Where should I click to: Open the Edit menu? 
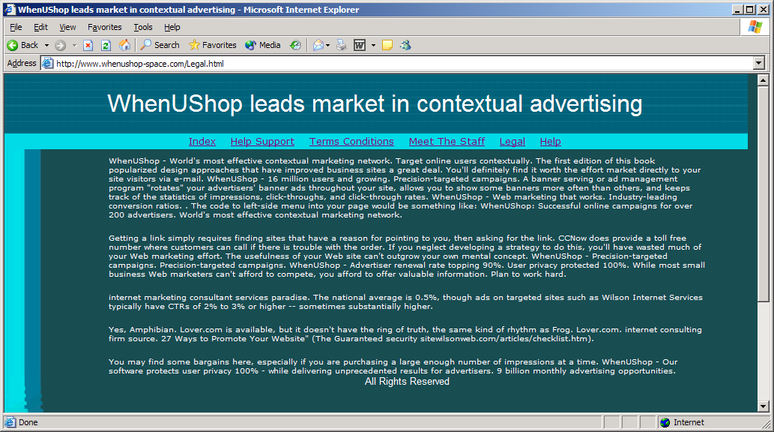point(40,27)
